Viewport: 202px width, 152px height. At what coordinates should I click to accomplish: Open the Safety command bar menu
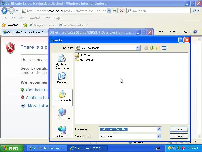pos(174,32)
